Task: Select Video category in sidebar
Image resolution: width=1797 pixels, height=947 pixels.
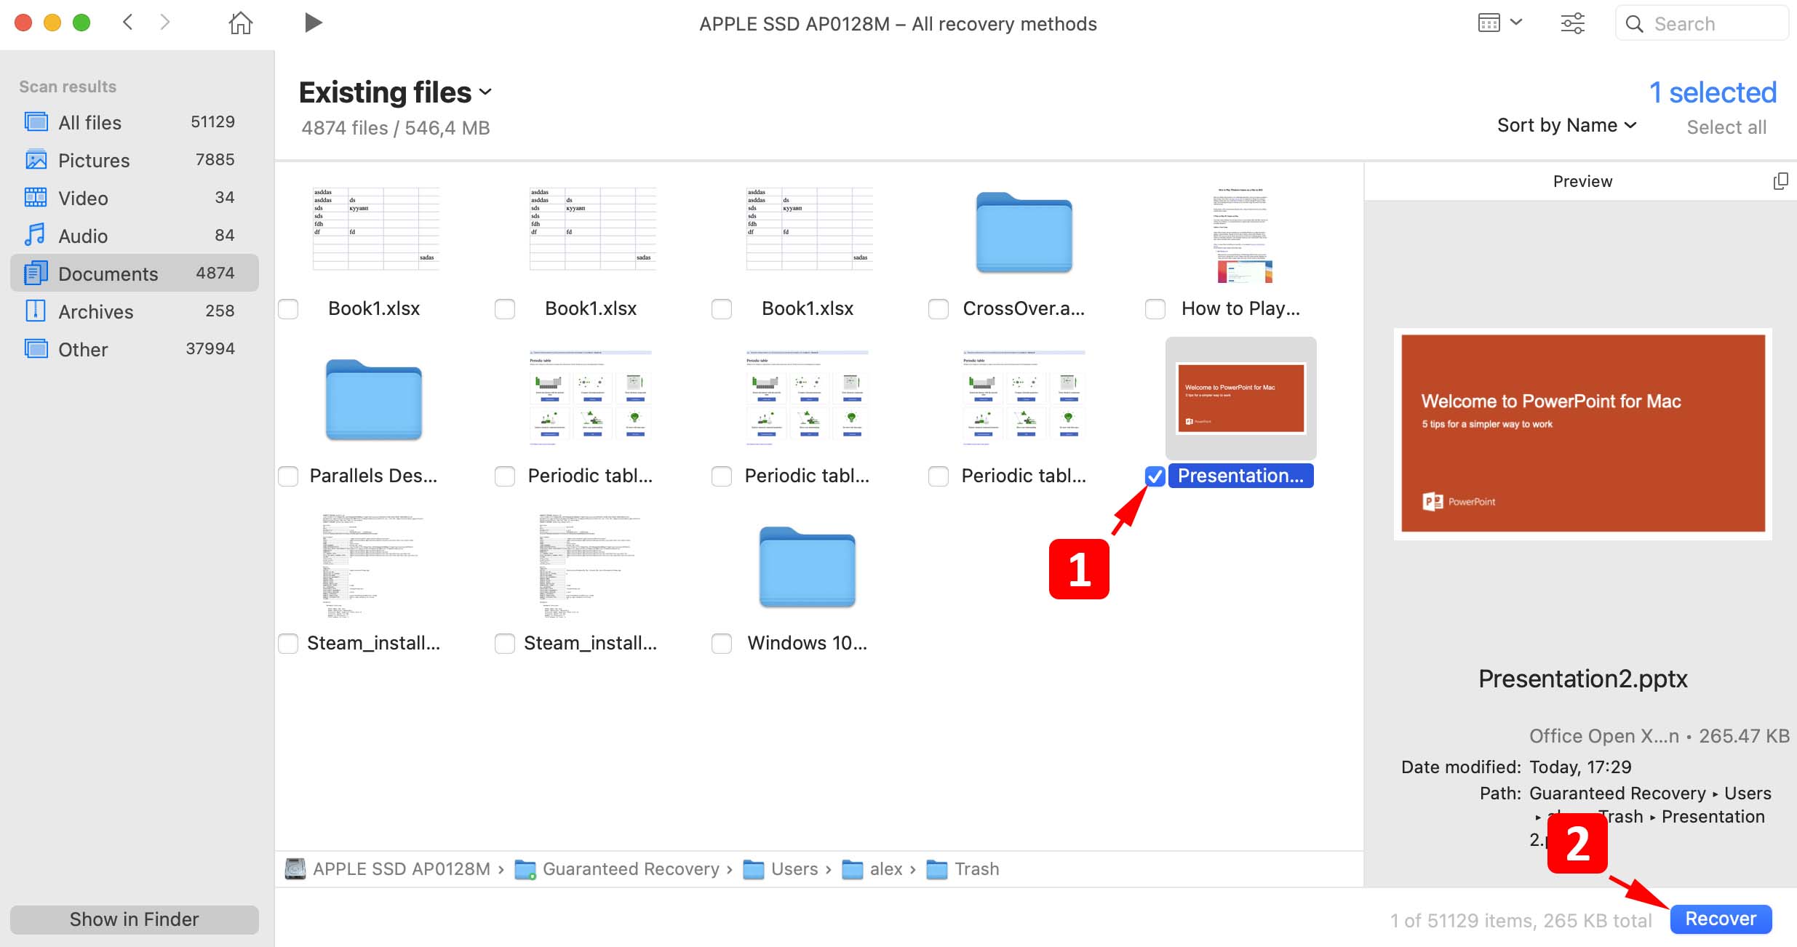Action: [135, 198]
